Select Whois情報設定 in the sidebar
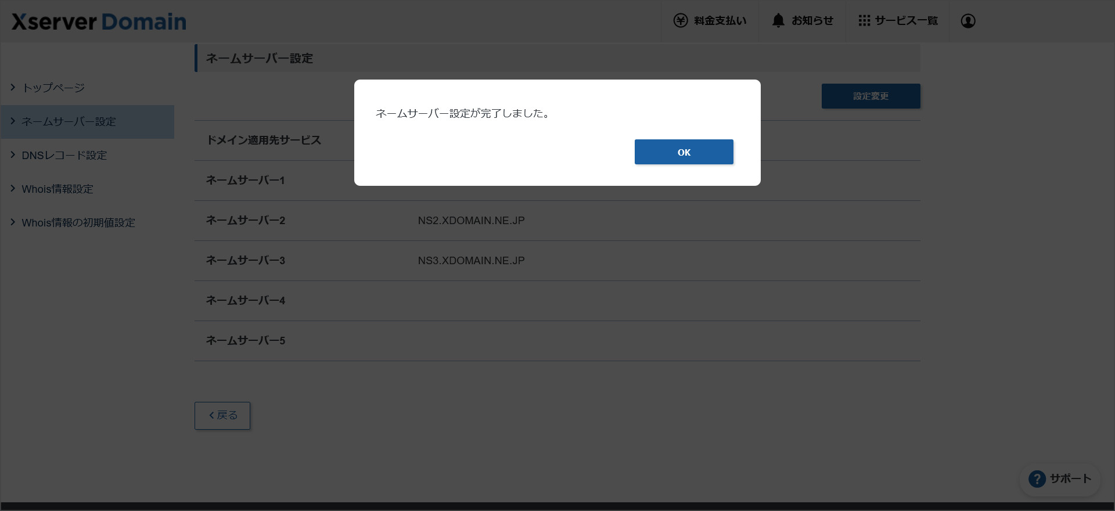This screenshot has width=1115, height=511. point(57,189)
